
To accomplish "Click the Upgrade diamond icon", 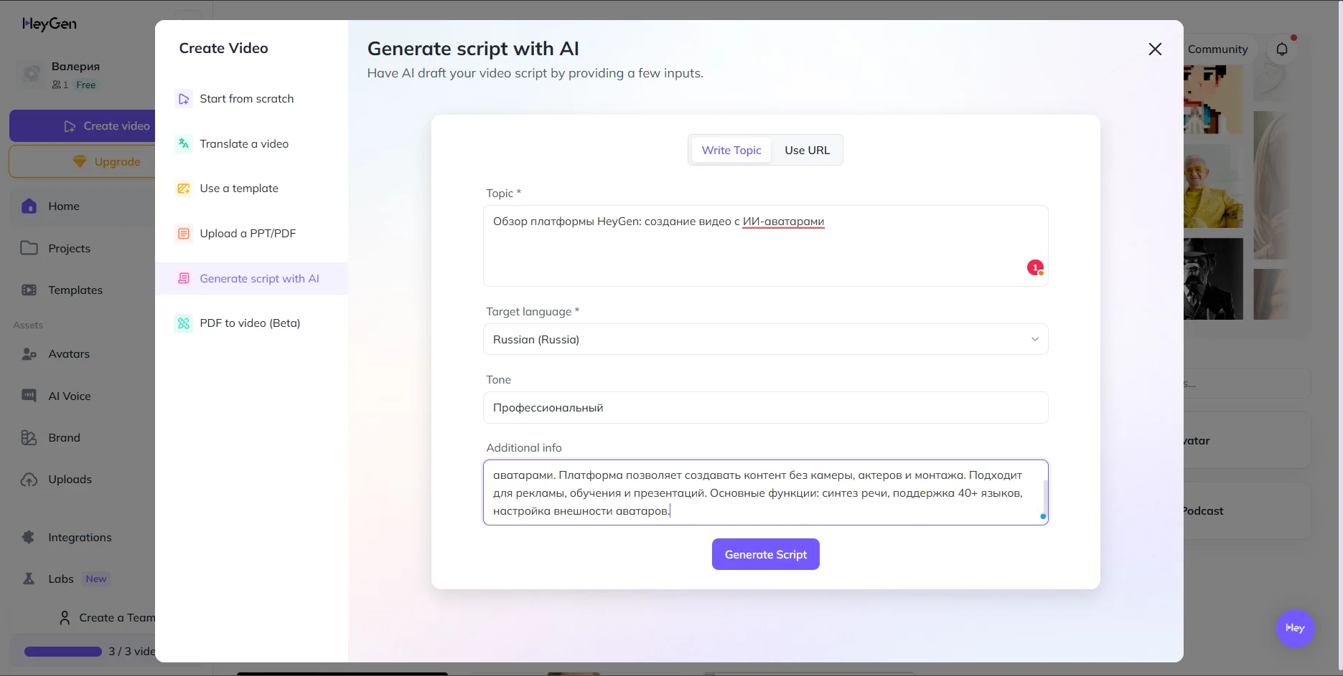I will [80, 161].
